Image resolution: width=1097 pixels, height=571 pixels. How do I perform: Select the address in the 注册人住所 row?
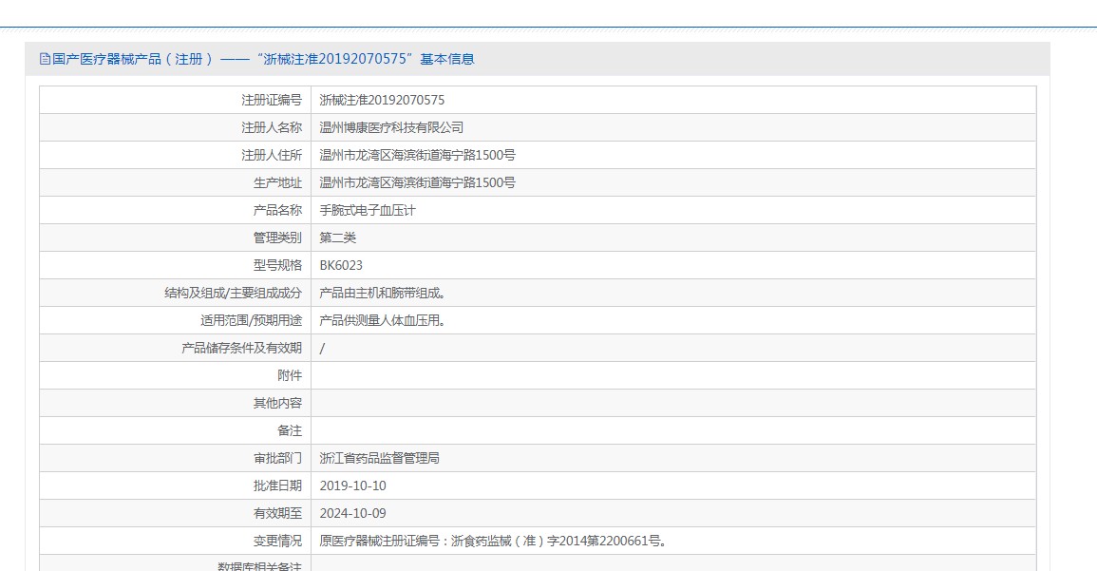tap(418, 156)
